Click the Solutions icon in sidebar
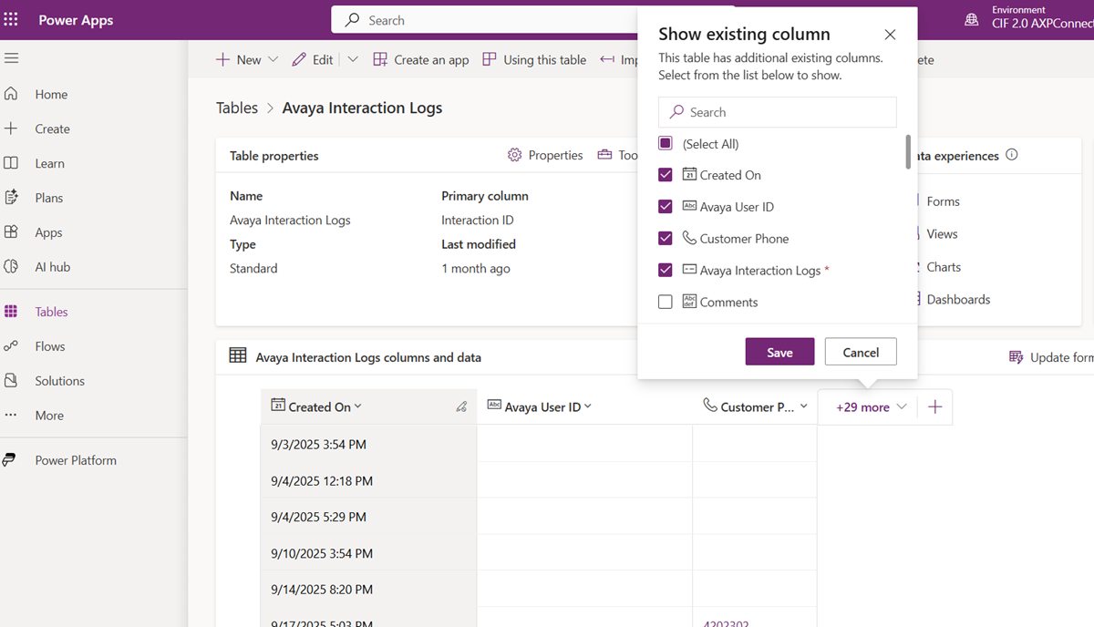 point(11,381)
